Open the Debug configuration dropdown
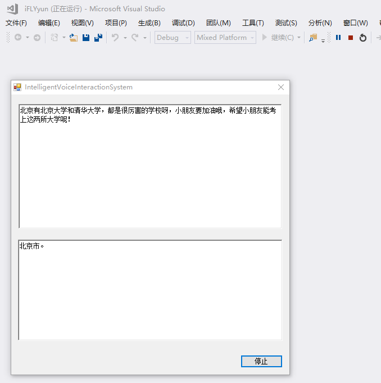The height and width of the screenshot is (383, 381). coord(173,37)
